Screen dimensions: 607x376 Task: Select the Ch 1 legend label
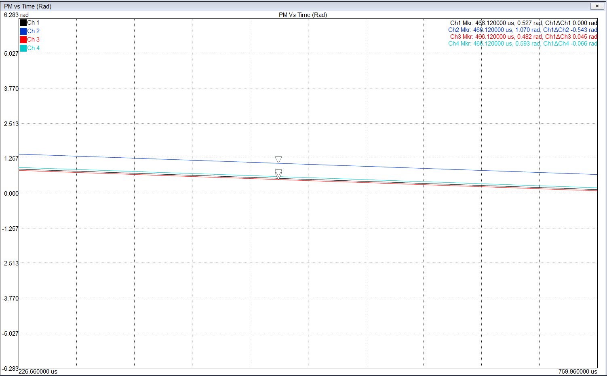click(x=33, y=23)
